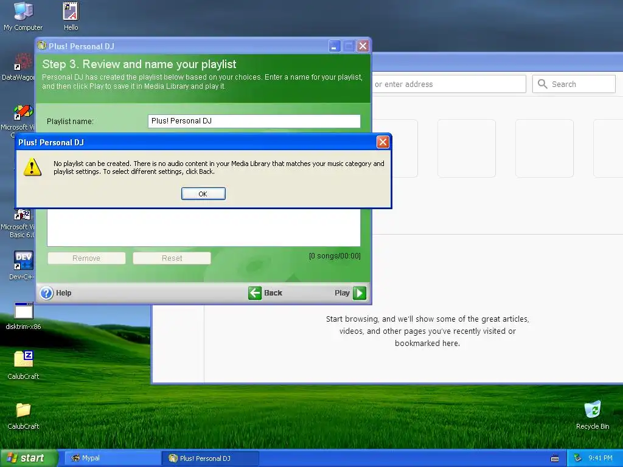Select the disktrim-x86 desktop icon

[x=24, y=316]
